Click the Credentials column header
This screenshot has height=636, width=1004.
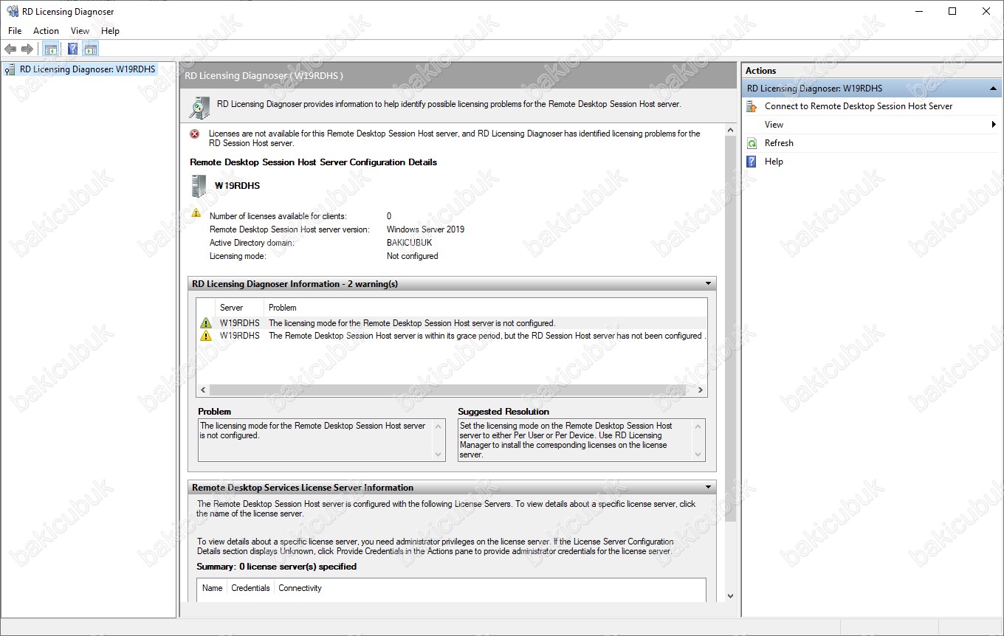tap(250, 588)
